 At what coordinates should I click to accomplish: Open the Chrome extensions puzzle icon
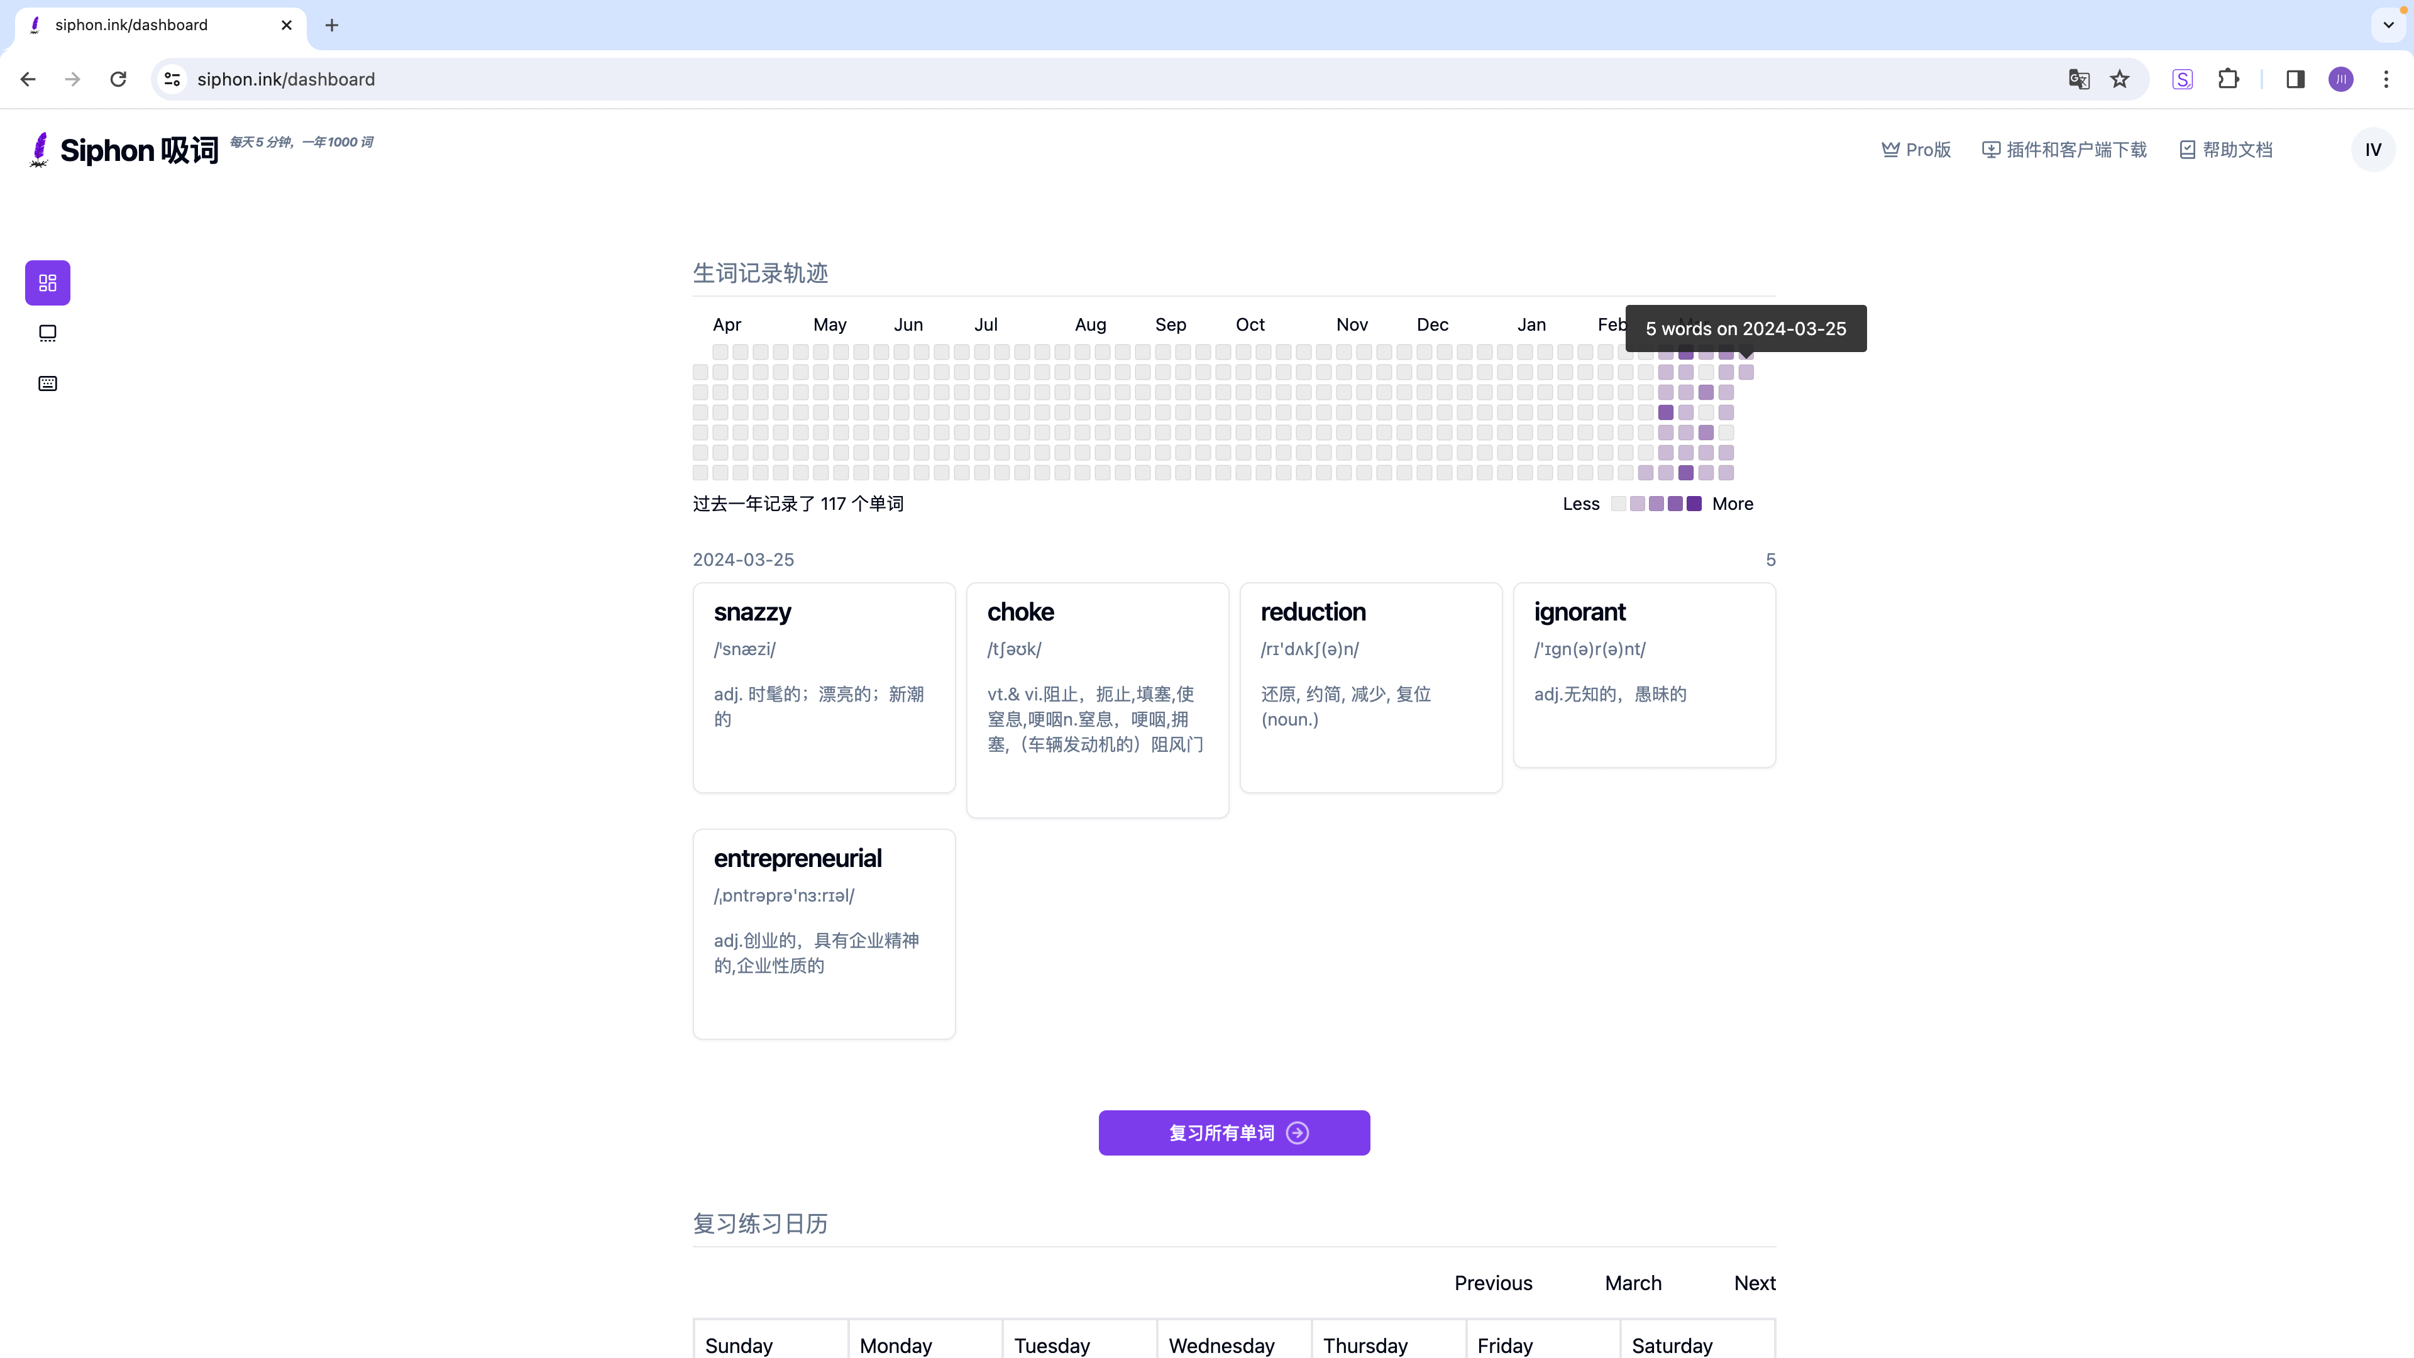coord(2229,80)
